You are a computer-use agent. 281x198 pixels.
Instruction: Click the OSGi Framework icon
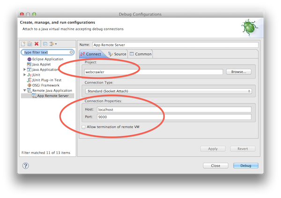click(29, 85)
